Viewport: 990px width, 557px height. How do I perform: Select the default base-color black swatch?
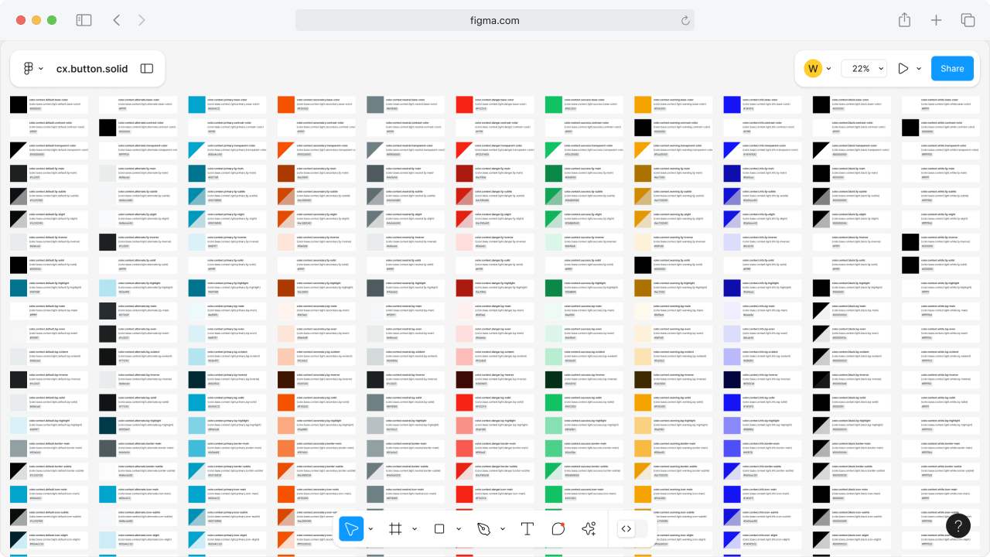pyautogui.click(x=19, y=105)
